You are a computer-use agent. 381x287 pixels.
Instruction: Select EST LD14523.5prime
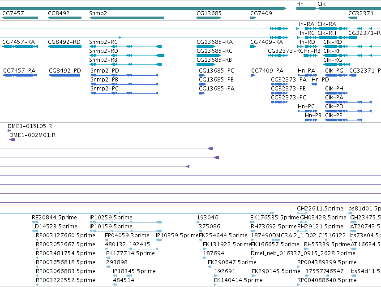point(55,227)
